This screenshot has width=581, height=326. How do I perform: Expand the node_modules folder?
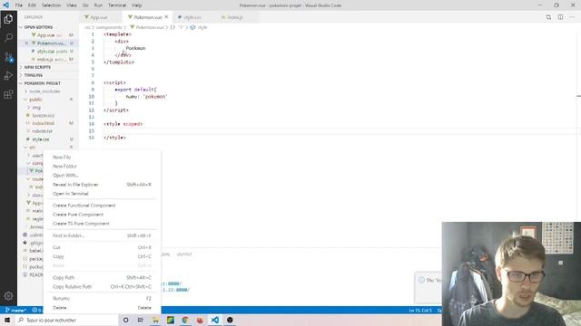[x=48, y=91]
